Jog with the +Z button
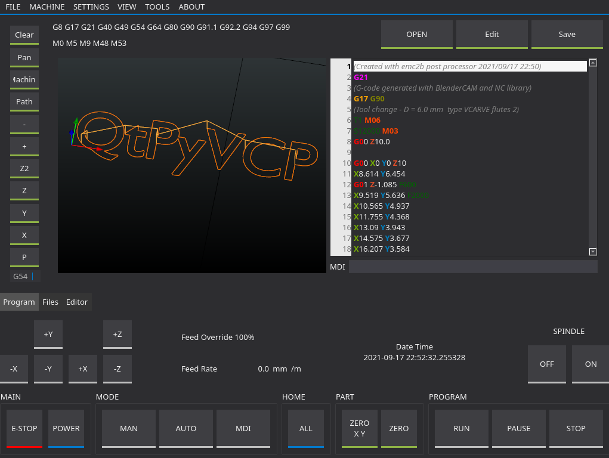 pyautogui.click(x=118, y=335)
